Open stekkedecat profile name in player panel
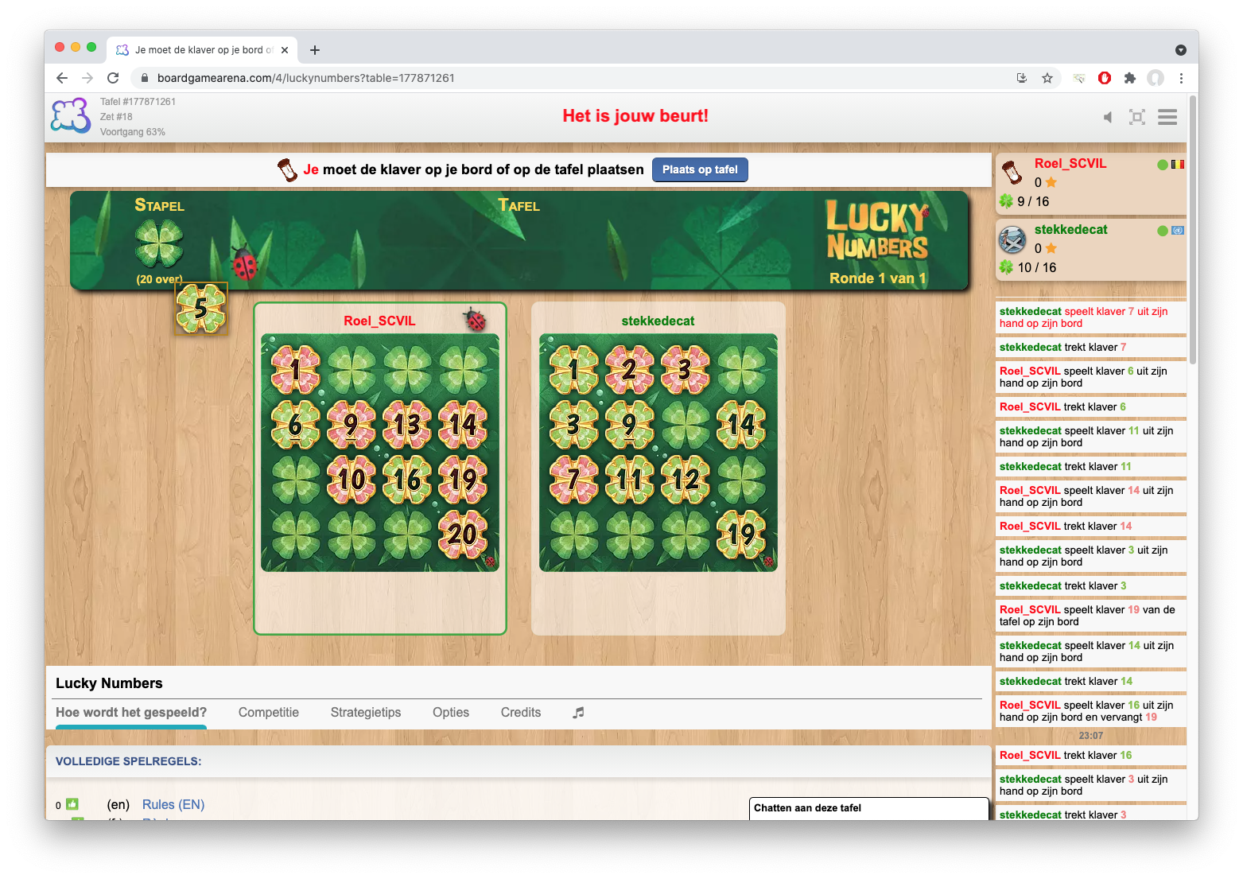Image resolution: width=1243 pixels, height=879 pixels. coord(1071,230)
